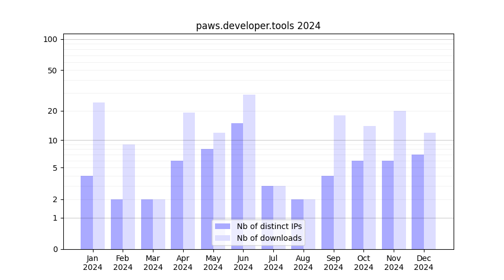
Task: Click the light blue legend swatch for downloads
Action: pos(222,238)
